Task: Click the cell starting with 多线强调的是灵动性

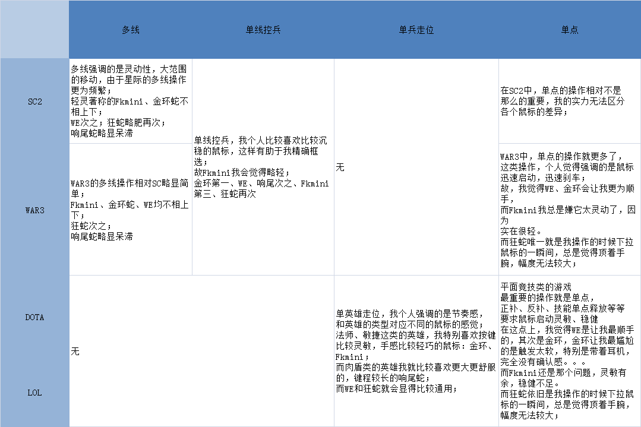Action: click(x=131, y=101)
